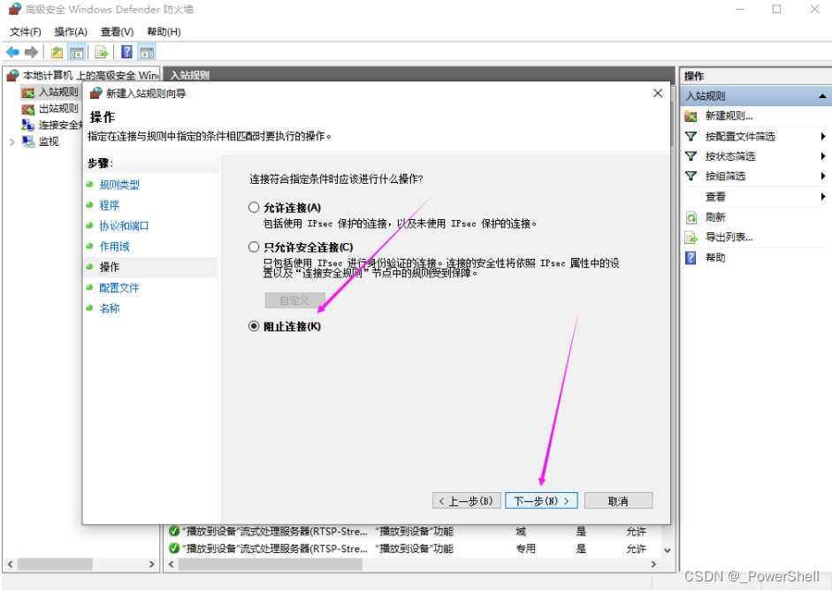The height and width of the screenshot is (592, 832).
Task: Select the 阻止连接(K) radio button
Action: pyautogui.click(x=254, y=326)
